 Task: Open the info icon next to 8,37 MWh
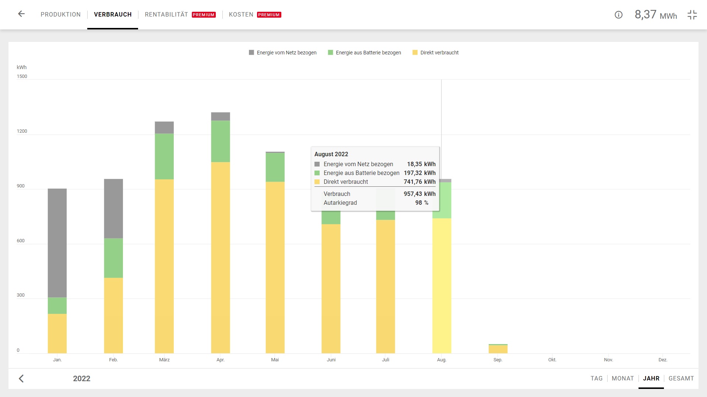tap(619, 15)
